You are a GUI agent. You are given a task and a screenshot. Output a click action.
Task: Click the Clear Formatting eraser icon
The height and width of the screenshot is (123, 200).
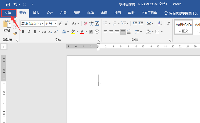point(85,23)
